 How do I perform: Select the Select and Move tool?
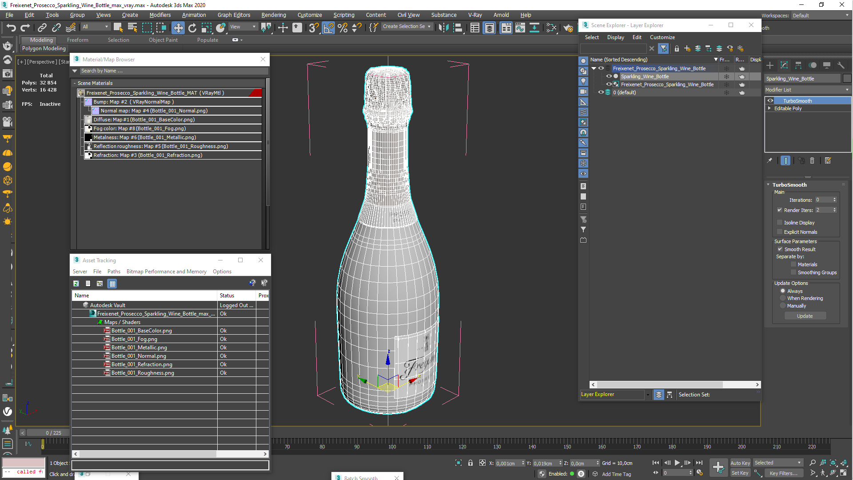(178, 28)
